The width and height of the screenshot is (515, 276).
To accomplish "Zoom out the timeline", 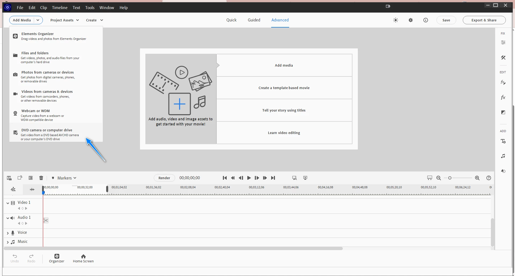I will coord(439,178).
